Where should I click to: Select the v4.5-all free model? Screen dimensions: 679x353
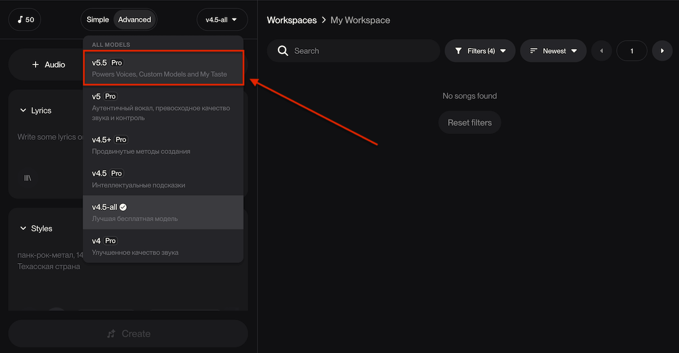point(163,213)
